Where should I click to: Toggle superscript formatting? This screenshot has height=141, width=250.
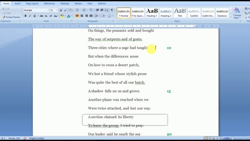[51, 16]
